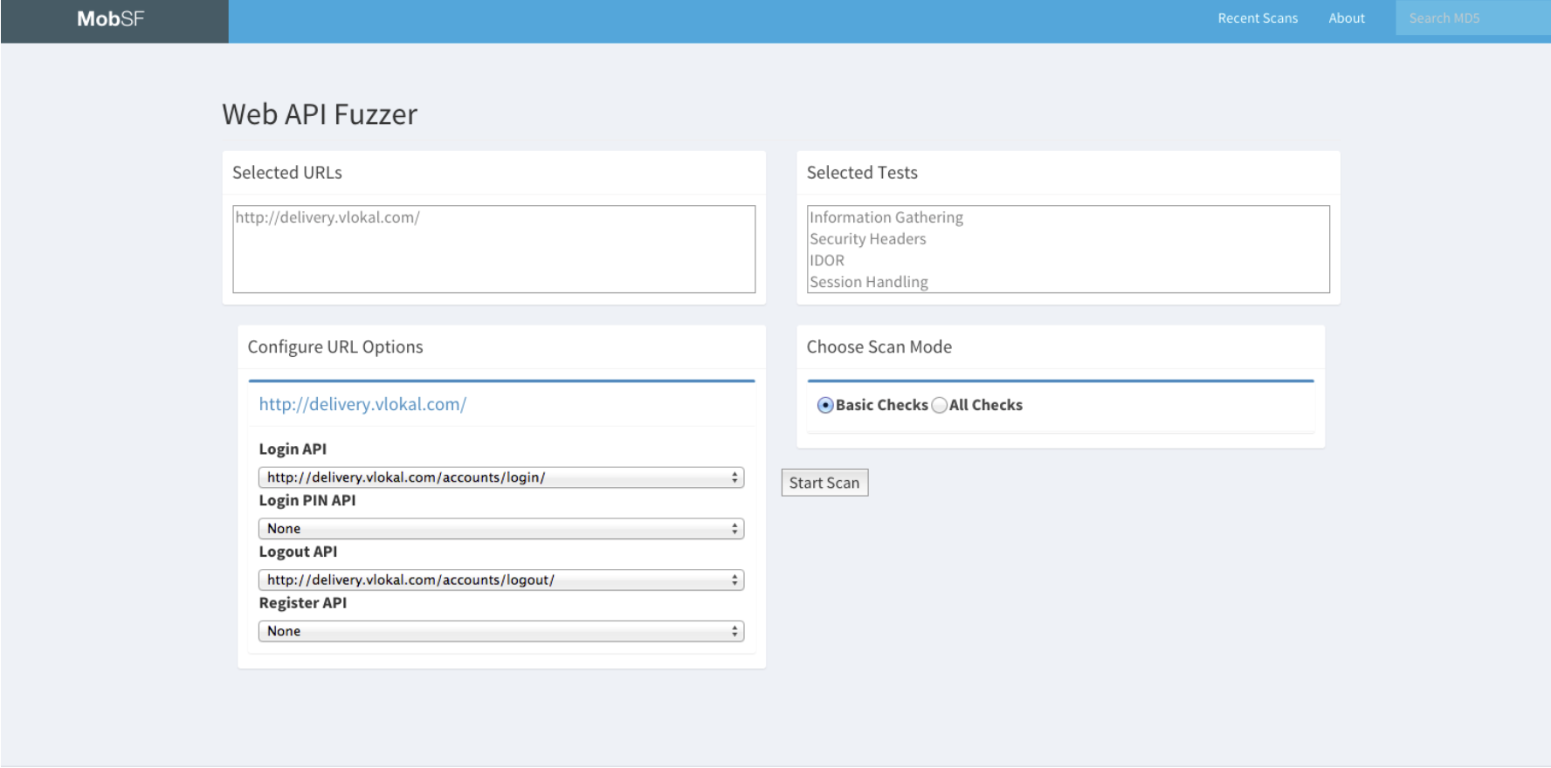Screen dimensions: 1551x768
Task: Click the Choose Scan Mode header
Action: pos(879,347)
